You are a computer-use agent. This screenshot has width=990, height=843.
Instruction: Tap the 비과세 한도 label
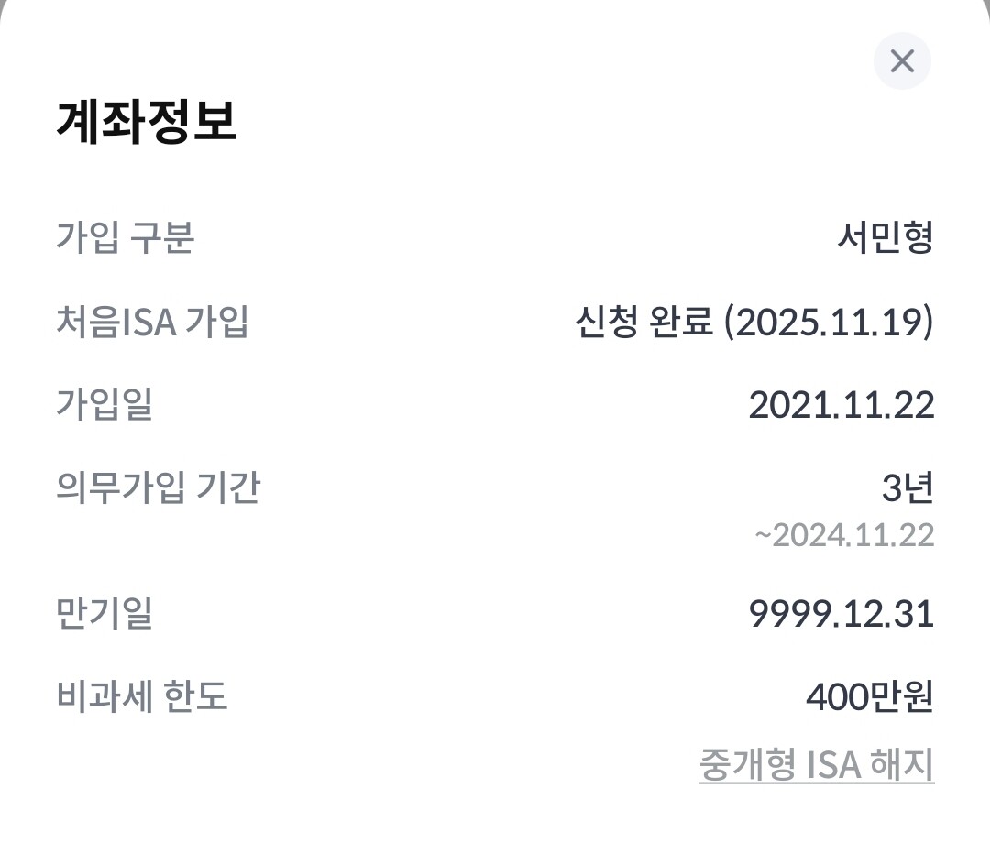point(141,697)
